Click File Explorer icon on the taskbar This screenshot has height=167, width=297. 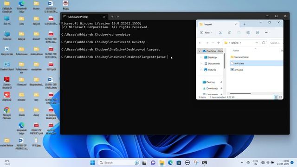[162, 162]
